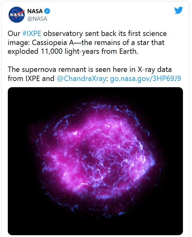Viewport: 192px width, 237px height.
Task: Open the Twitter bird logo
Action: 178,10
